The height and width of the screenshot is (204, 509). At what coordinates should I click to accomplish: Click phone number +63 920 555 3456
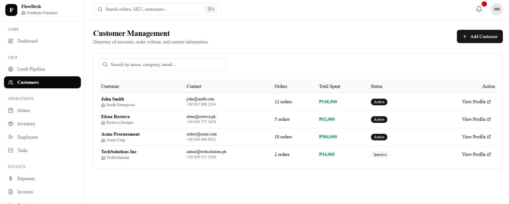pyautogui.click(x=201, y=157)
